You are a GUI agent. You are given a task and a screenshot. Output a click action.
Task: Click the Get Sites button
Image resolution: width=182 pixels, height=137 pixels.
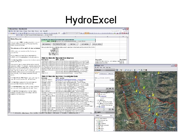coord(73,44)
